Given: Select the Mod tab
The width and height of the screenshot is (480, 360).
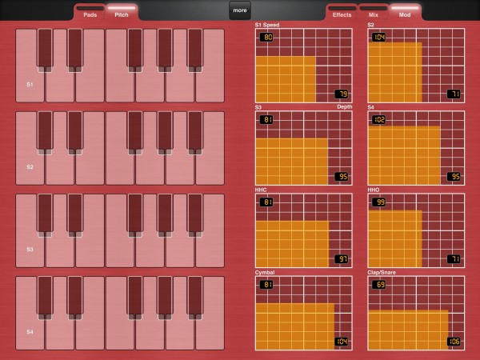Looking at the screenshot, I should 405,12.
